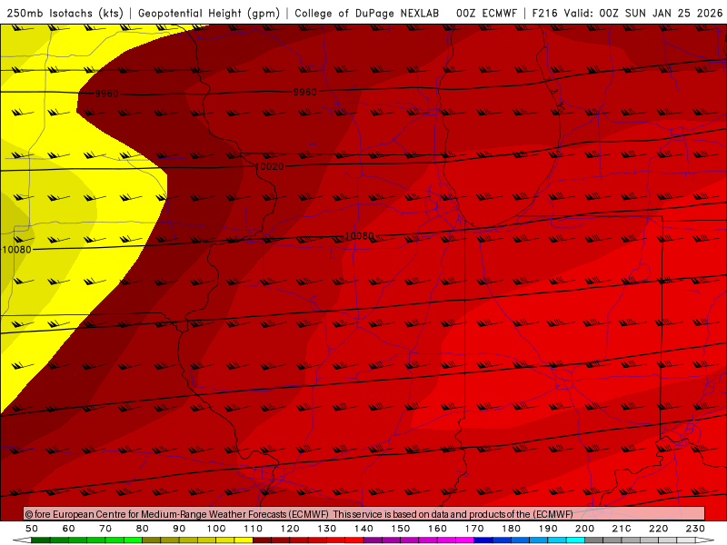
Task: Select the darkest green swatch below 50
Action: tap(41, 540)
